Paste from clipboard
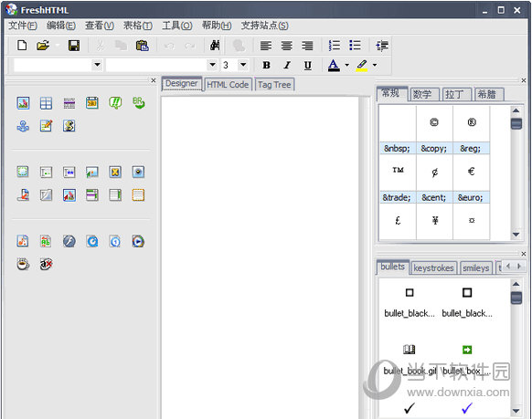Screen dimensions: 532x419 143,46
